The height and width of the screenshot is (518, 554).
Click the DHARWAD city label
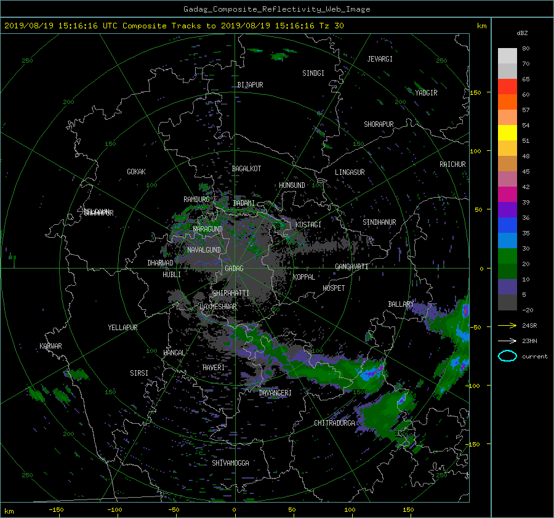(161, 263)
